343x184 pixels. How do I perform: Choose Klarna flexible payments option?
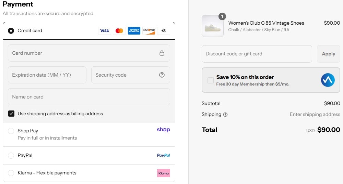point(11,173)
